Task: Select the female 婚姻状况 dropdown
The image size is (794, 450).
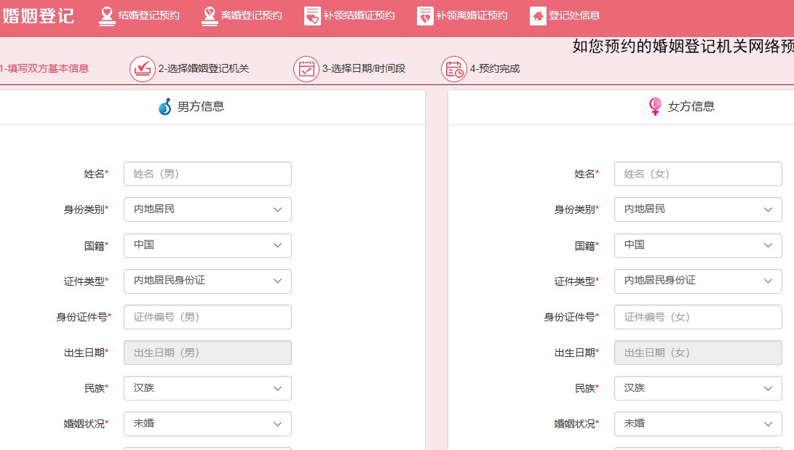Action: (698, 424)
